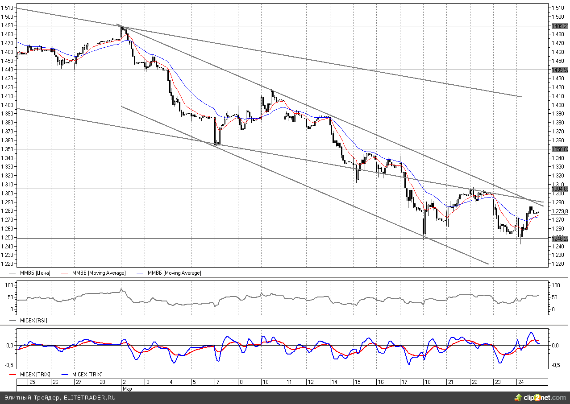Click the red Moving Average legend line
This screenshot has width=570, height=404.
coord(67,272)
